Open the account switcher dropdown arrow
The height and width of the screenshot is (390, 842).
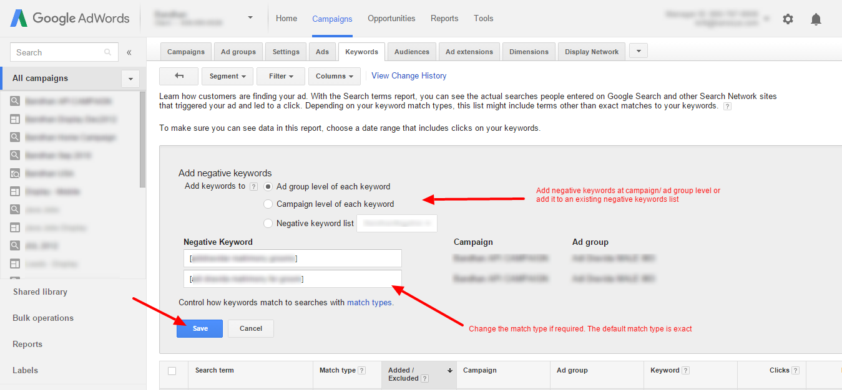250,18
